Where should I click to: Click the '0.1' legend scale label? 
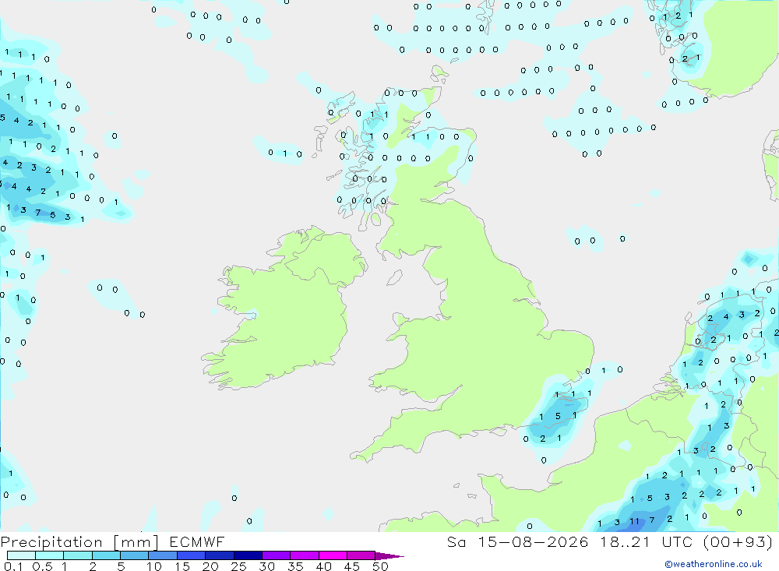(13, 566)
